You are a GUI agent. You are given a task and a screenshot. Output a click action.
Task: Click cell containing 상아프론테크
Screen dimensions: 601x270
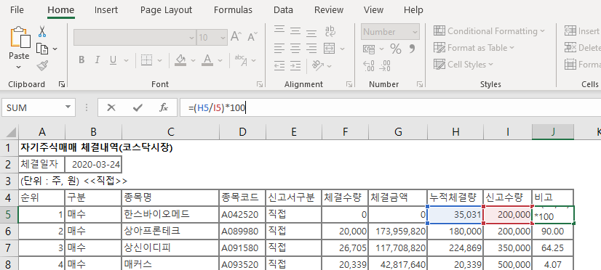coord(170,231)
